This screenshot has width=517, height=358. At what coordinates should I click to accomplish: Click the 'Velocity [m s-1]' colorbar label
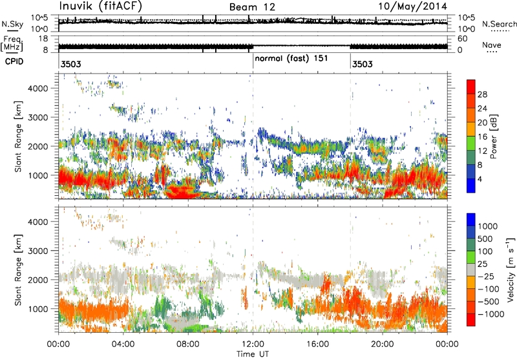click(511, 269)
